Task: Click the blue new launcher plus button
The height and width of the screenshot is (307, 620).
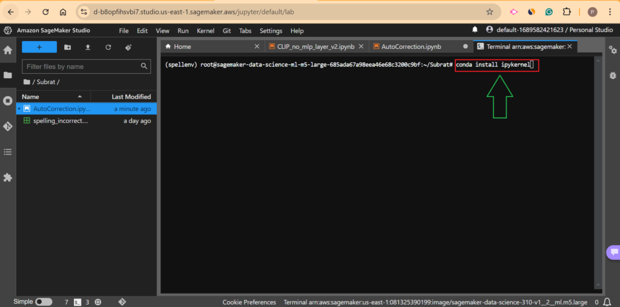Action: pyautogui.click(x=39, y=47)
